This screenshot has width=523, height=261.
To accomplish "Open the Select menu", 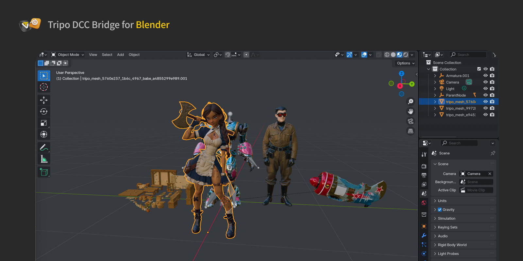I will [107, 55].
